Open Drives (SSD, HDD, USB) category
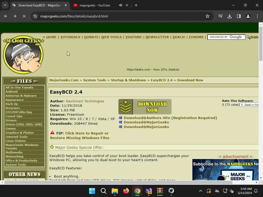Image resolution: width=263 pixels, height=197 pixels. (24, 124)
